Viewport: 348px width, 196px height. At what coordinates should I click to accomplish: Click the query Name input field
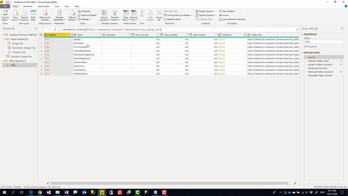[x=324, y=42]
